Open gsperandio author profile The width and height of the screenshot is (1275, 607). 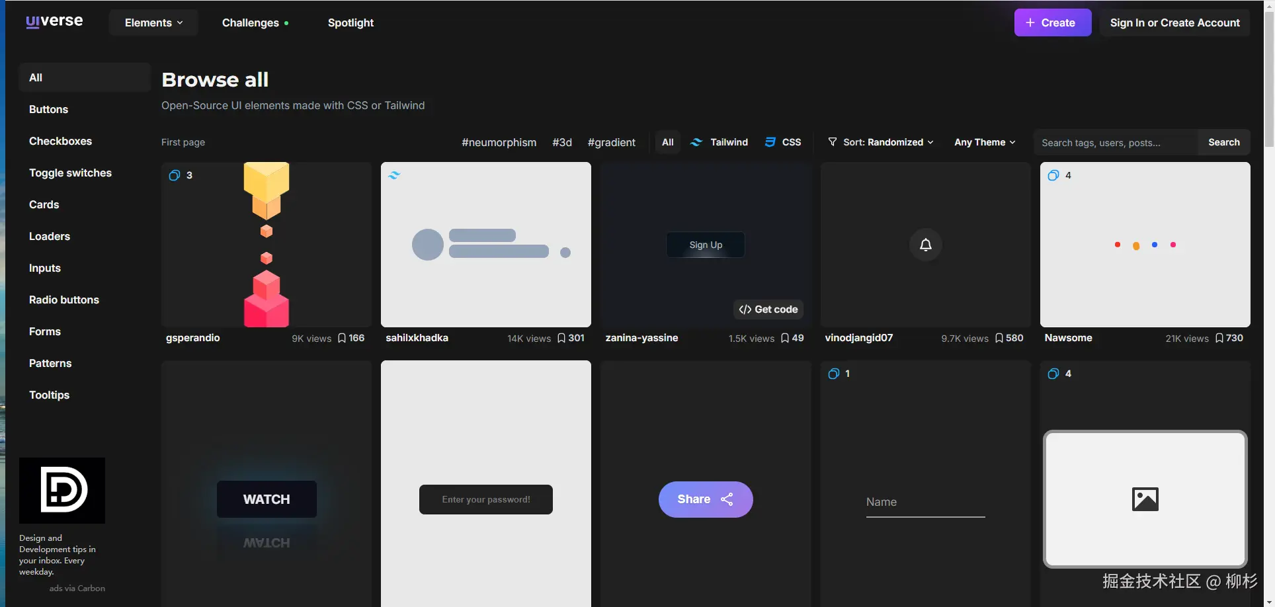[x=193, y=338]
